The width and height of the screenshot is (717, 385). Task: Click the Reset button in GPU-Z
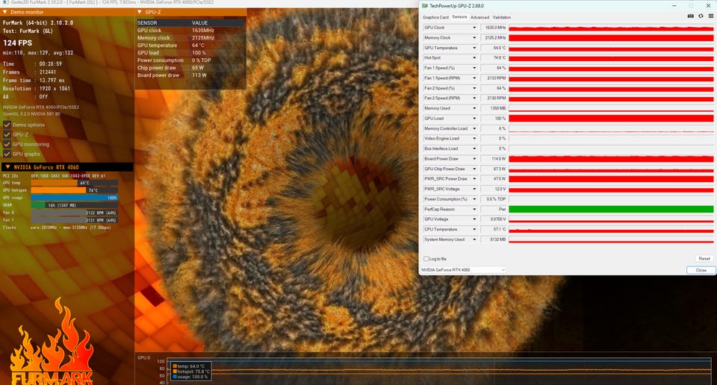(704, 258)
